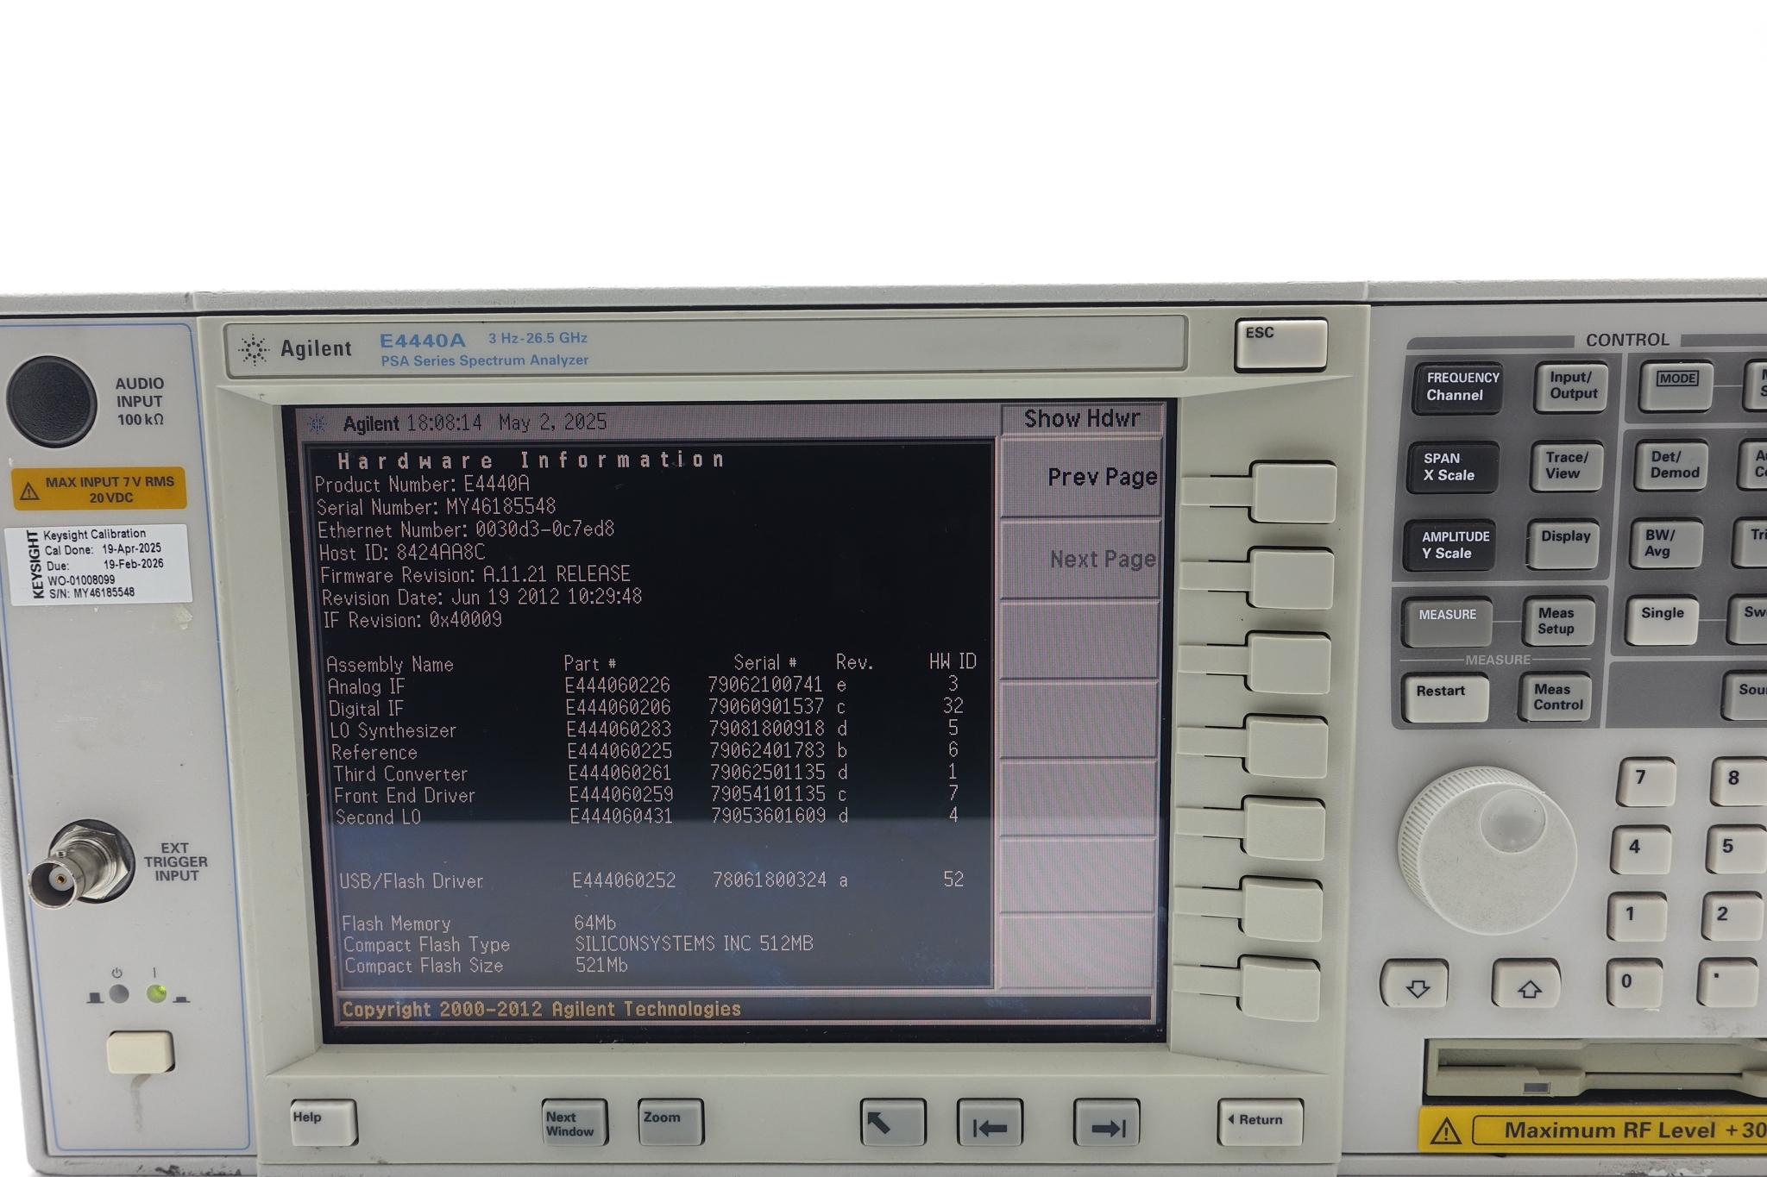The image size is (1767, 1177).
Task: Select the MEASURE key
Action: 1446,622
